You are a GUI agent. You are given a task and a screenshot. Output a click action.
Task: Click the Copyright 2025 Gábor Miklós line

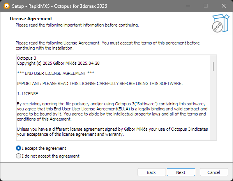click(58, 63)
